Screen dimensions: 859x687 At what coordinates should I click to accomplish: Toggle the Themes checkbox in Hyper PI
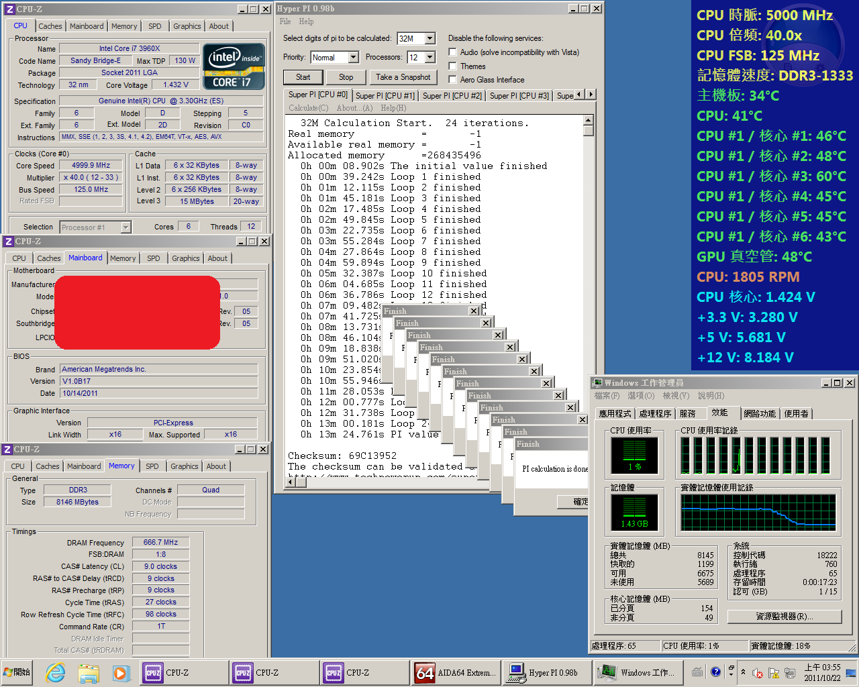[453, 66]
